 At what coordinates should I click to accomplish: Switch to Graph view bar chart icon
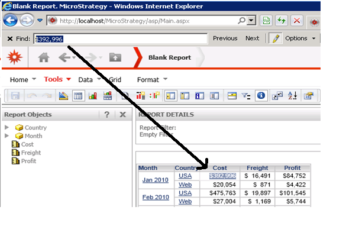[93, 96]
